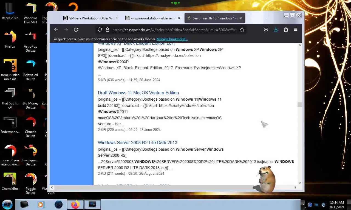
Task: Open the Firefox hamburger application menu
Action: 296,30
